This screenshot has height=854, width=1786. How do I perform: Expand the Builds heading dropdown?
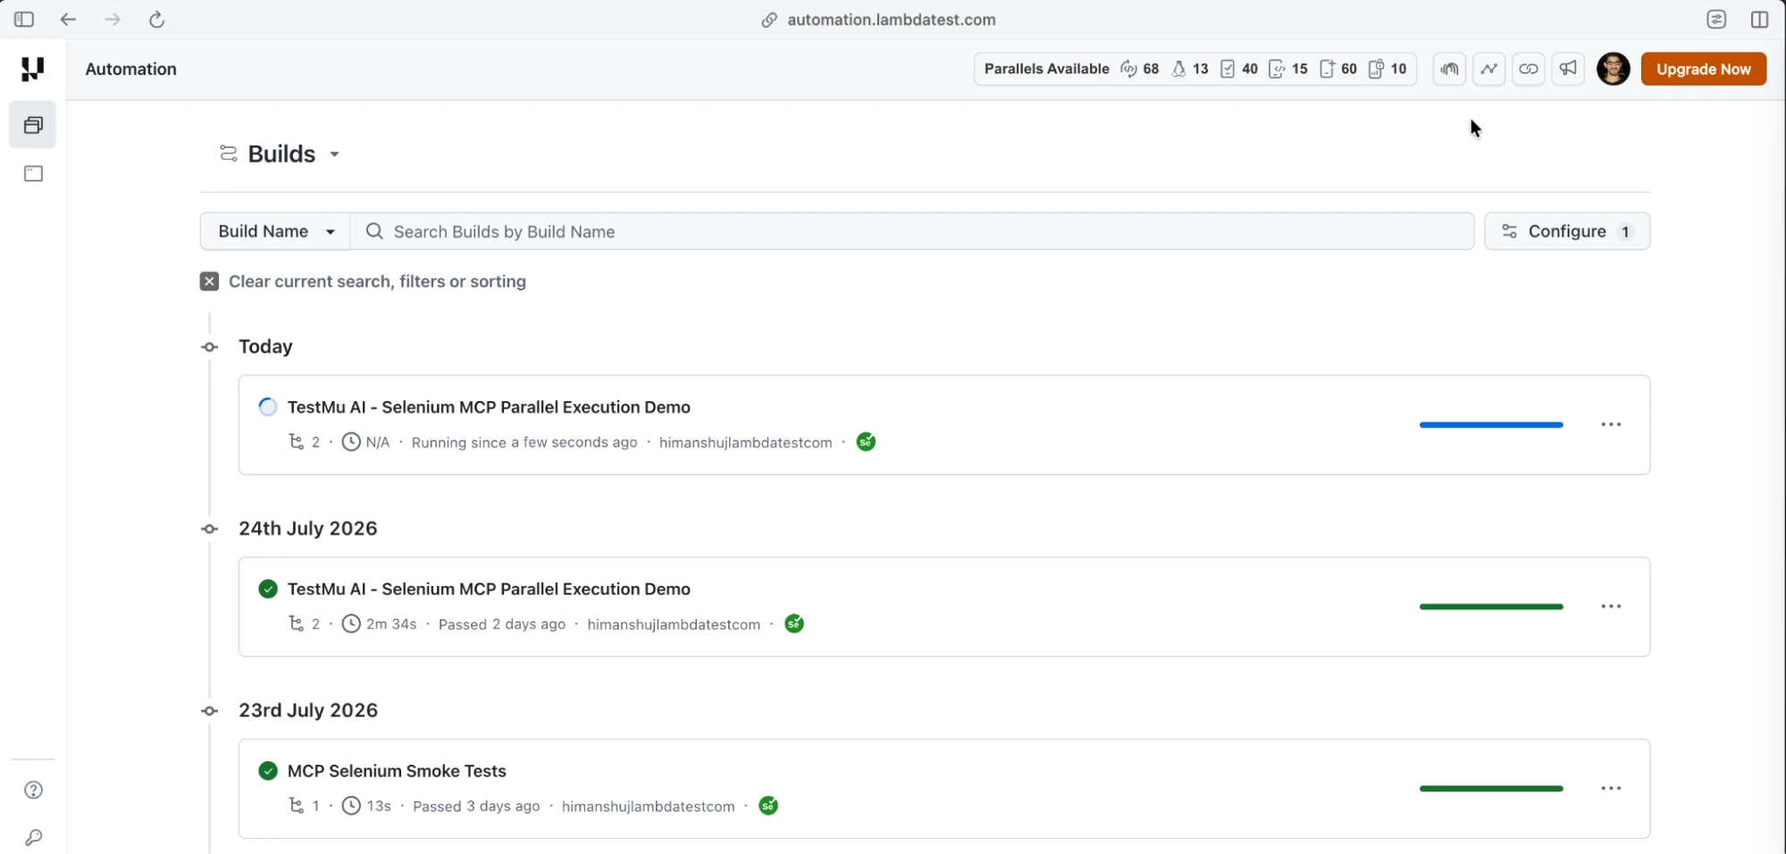click(334, 155)
